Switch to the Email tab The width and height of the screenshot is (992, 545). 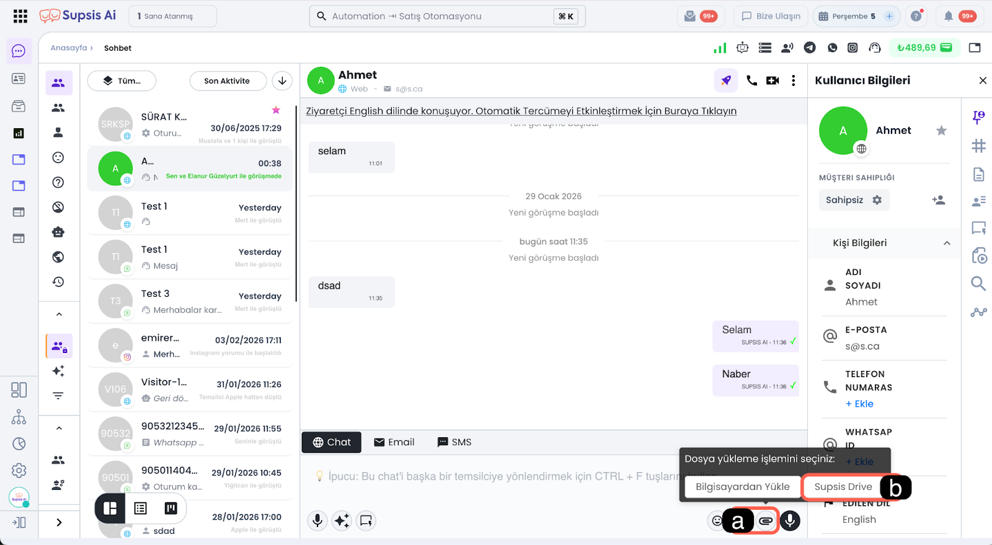pyautogui.click(x=394, y=442)
